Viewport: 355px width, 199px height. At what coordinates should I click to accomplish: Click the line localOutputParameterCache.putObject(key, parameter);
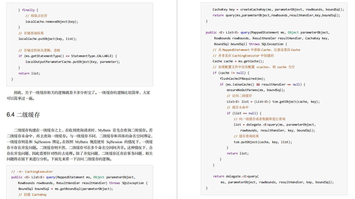click(73, 62)
